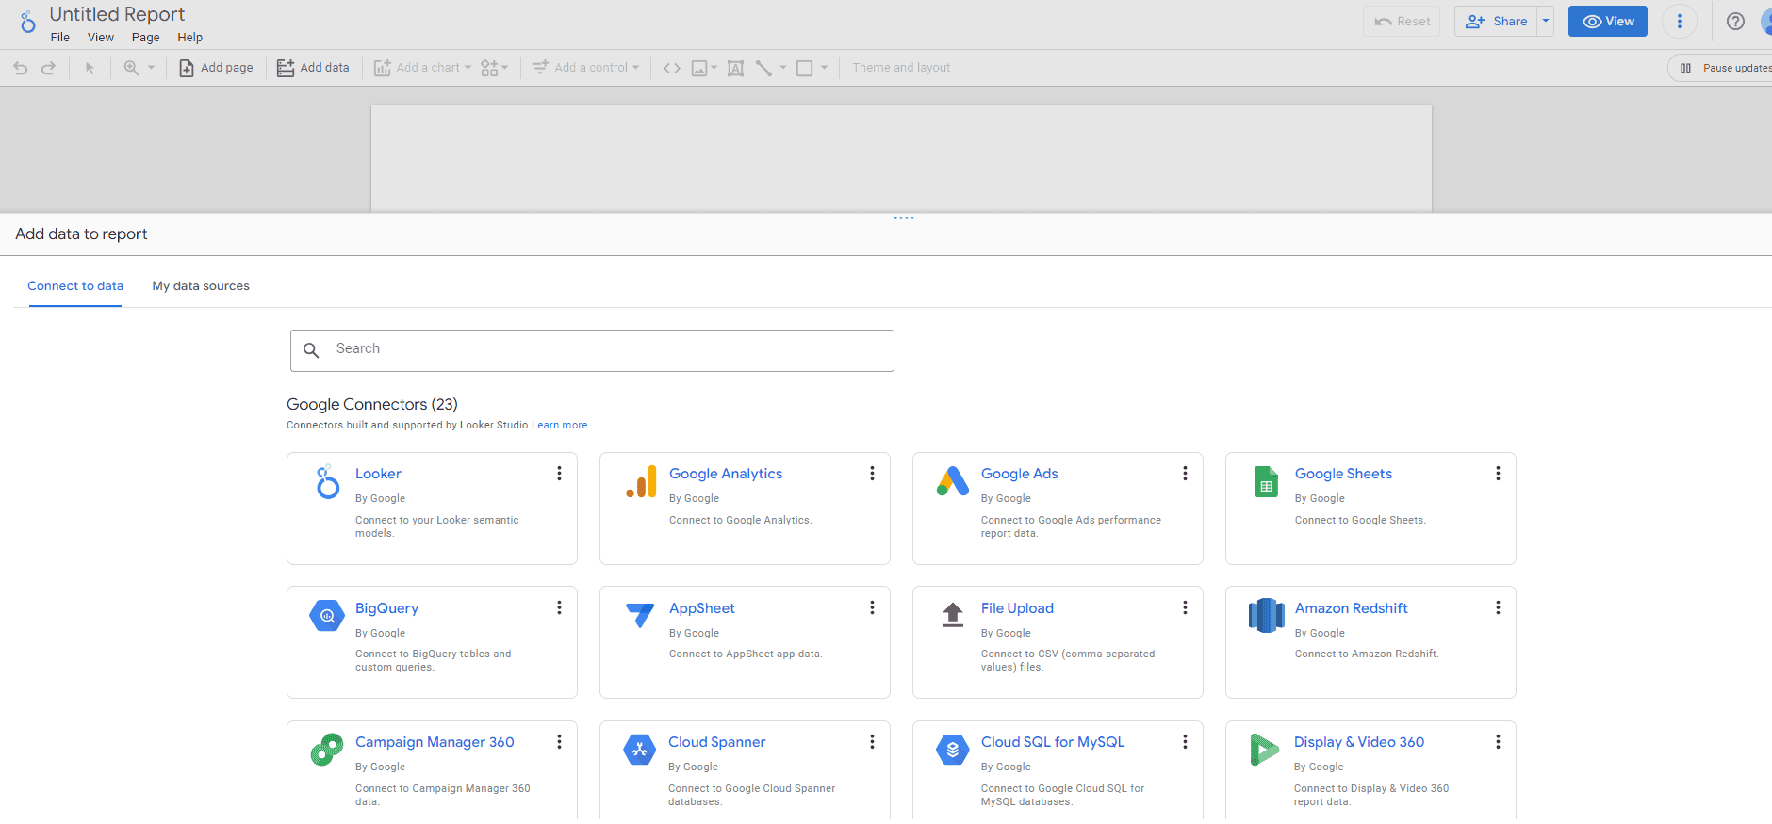Open BigQuery card three-dot menu
This screenshot has height=824, width=1772.
[559, 608]
